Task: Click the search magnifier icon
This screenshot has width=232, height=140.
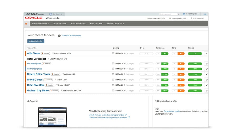Action: click(x=178, y=14)
